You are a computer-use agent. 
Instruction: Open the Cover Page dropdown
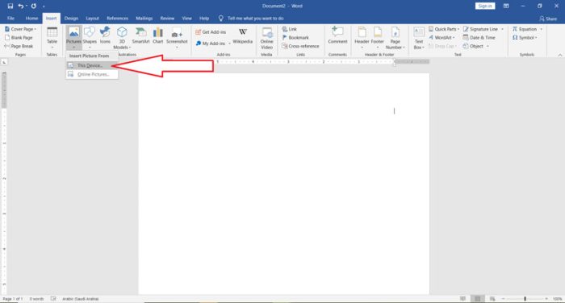point(20,29)
